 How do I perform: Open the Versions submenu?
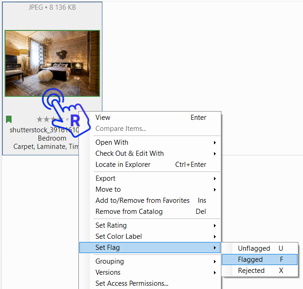click(108, 272)
